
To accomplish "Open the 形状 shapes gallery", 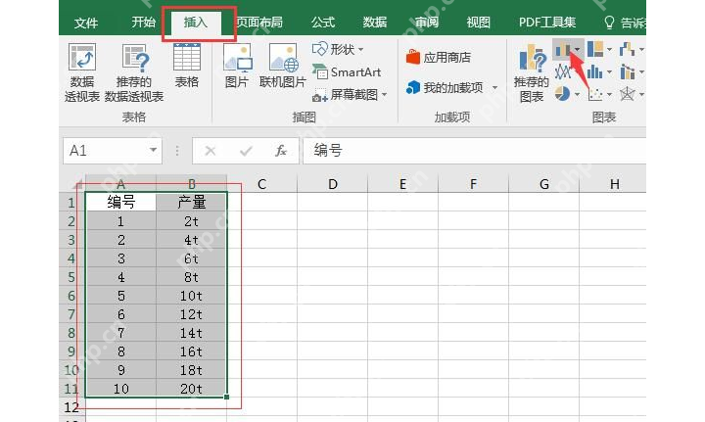I will (x=338, y=49).
